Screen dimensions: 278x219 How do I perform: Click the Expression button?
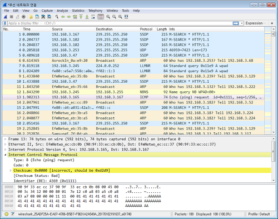click(256, 23)
